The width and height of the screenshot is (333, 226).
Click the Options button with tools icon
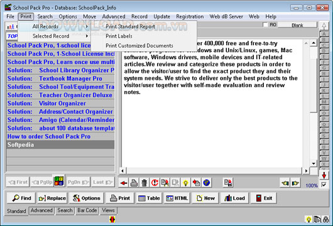pyautogui.click(x=87, y=198)
